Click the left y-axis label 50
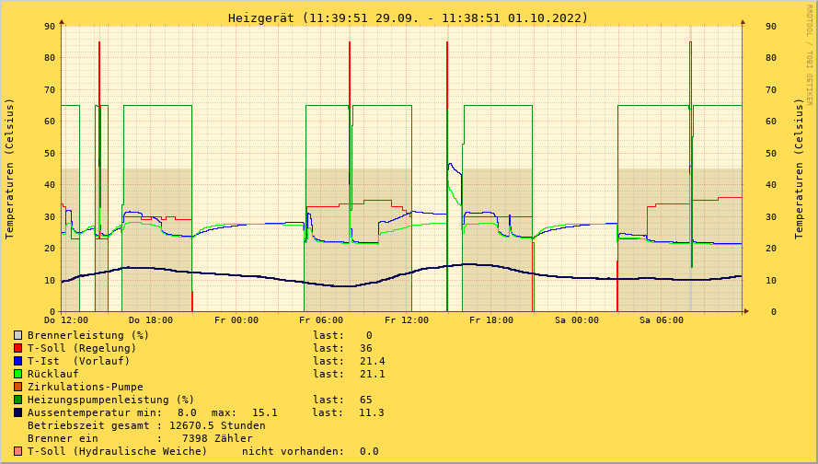Screen dimensions: 818x464 (x=50, y=153)
